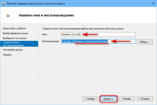
Task: Finish the wizard with the 'Готово' button
Action: pyautogui.click(x=127, y=99)
